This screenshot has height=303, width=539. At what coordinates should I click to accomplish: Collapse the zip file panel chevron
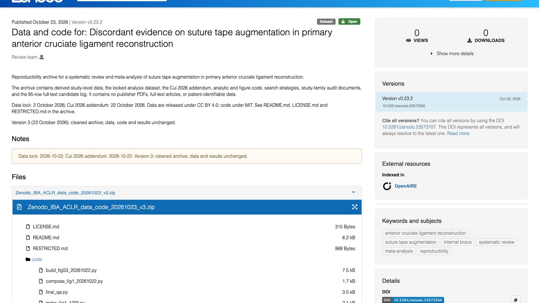(x=353, y=192)
